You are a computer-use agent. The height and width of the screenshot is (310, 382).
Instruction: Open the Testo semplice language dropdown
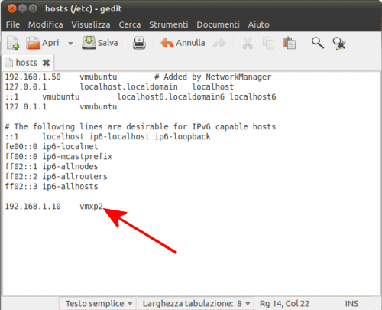click(x=99, y=304)
